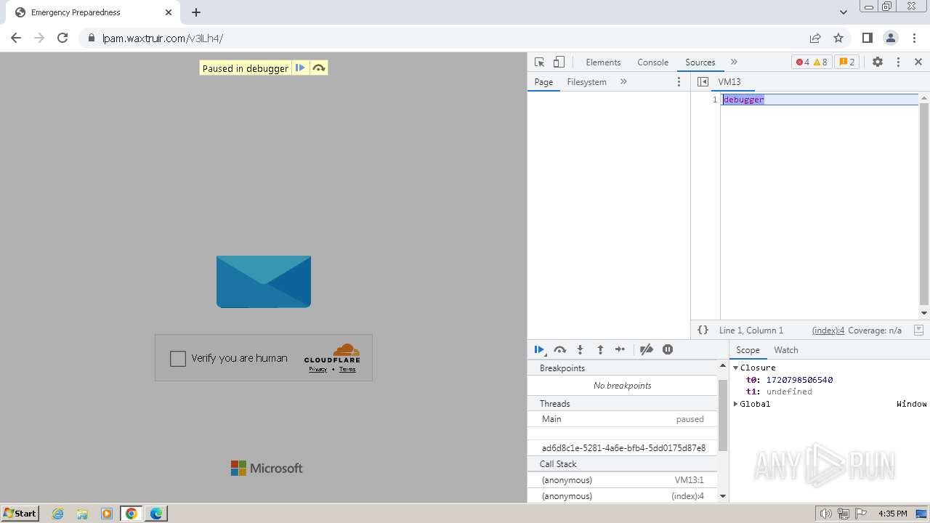The height and width of the screenshot is (523, 930).
Task: Show more DevTools tabs chevron
Action: (734, 62)
